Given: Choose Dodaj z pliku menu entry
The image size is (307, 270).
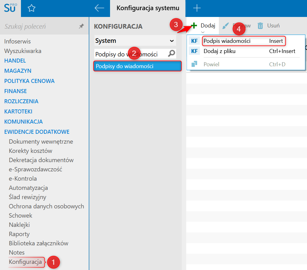Looking at the screenshot, I should pyautogui.click(x=246, y=51).
